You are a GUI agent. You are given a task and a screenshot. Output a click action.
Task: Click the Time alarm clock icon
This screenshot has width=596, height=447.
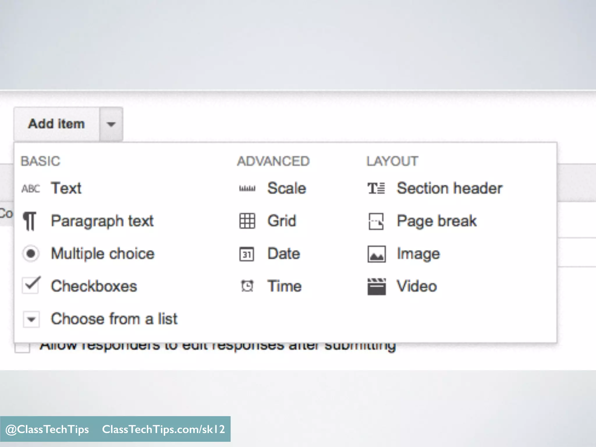(247, 286)
